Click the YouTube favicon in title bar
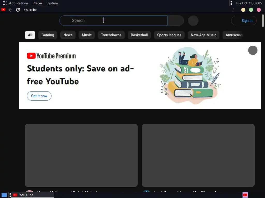Image resolution: width=265 pixels, height=198 pixels. pyautogui.click(x=3, y=10)
